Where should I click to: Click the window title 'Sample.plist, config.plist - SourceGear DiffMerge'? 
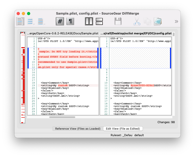click(x=97, y=14)
